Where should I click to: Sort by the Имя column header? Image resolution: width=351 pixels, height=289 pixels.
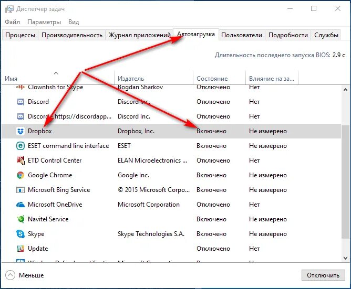click(x=58, y=77)
